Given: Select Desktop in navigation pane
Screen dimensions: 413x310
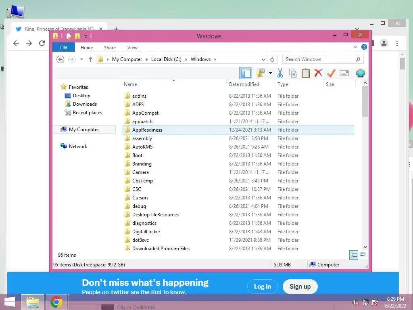Looking at the screenshot, I should 81,95.
